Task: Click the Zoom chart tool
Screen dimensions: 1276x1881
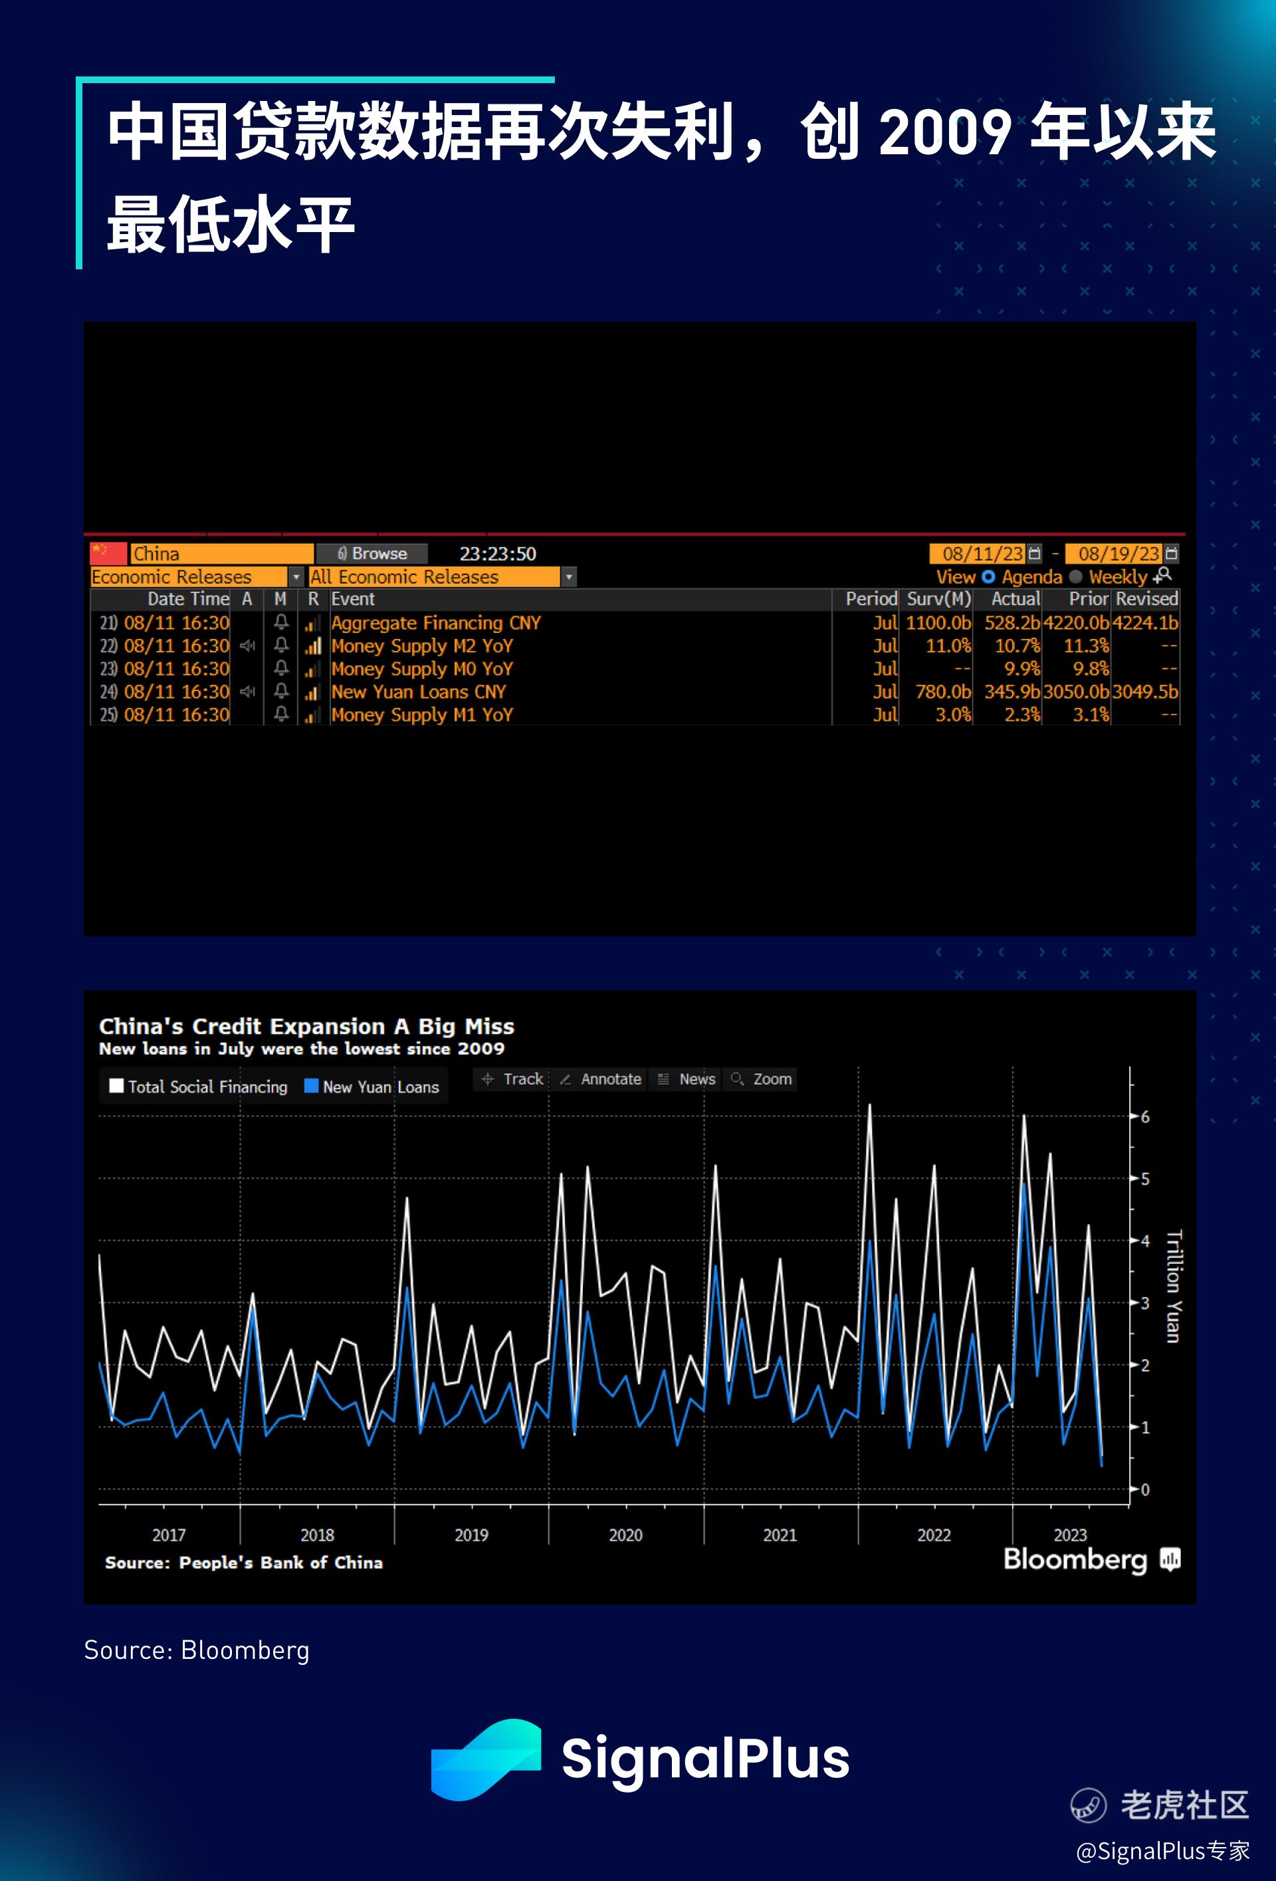Action: [760, 1079]
